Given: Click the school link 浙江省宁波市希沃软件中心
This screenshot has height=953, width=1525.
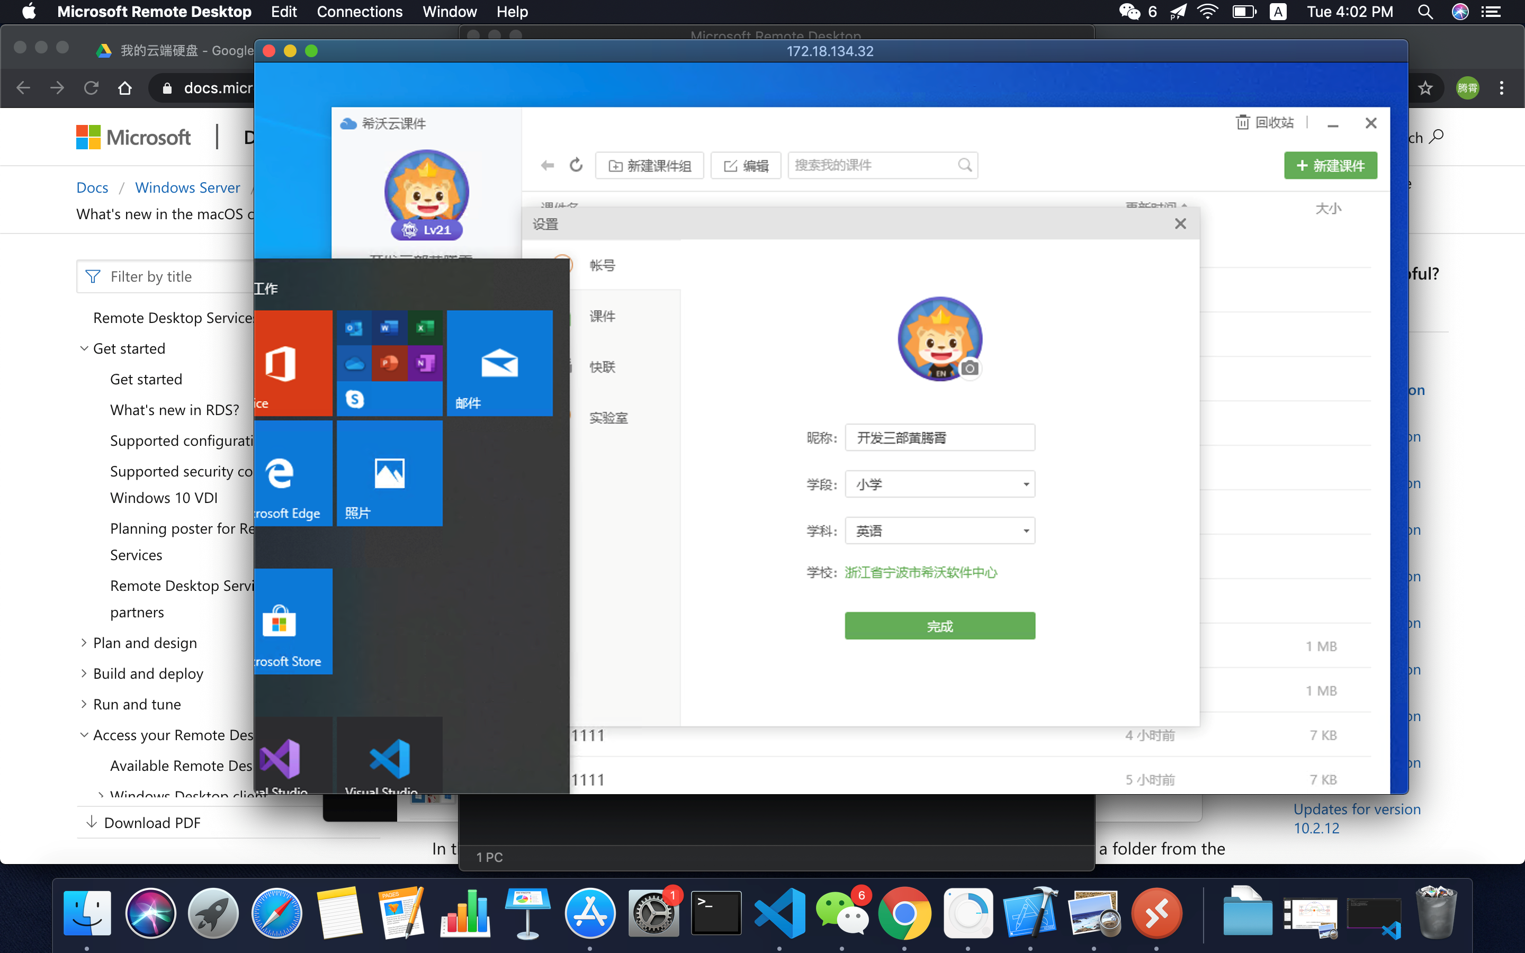Looking at the screenshot, I should click(x=920, y=572).
